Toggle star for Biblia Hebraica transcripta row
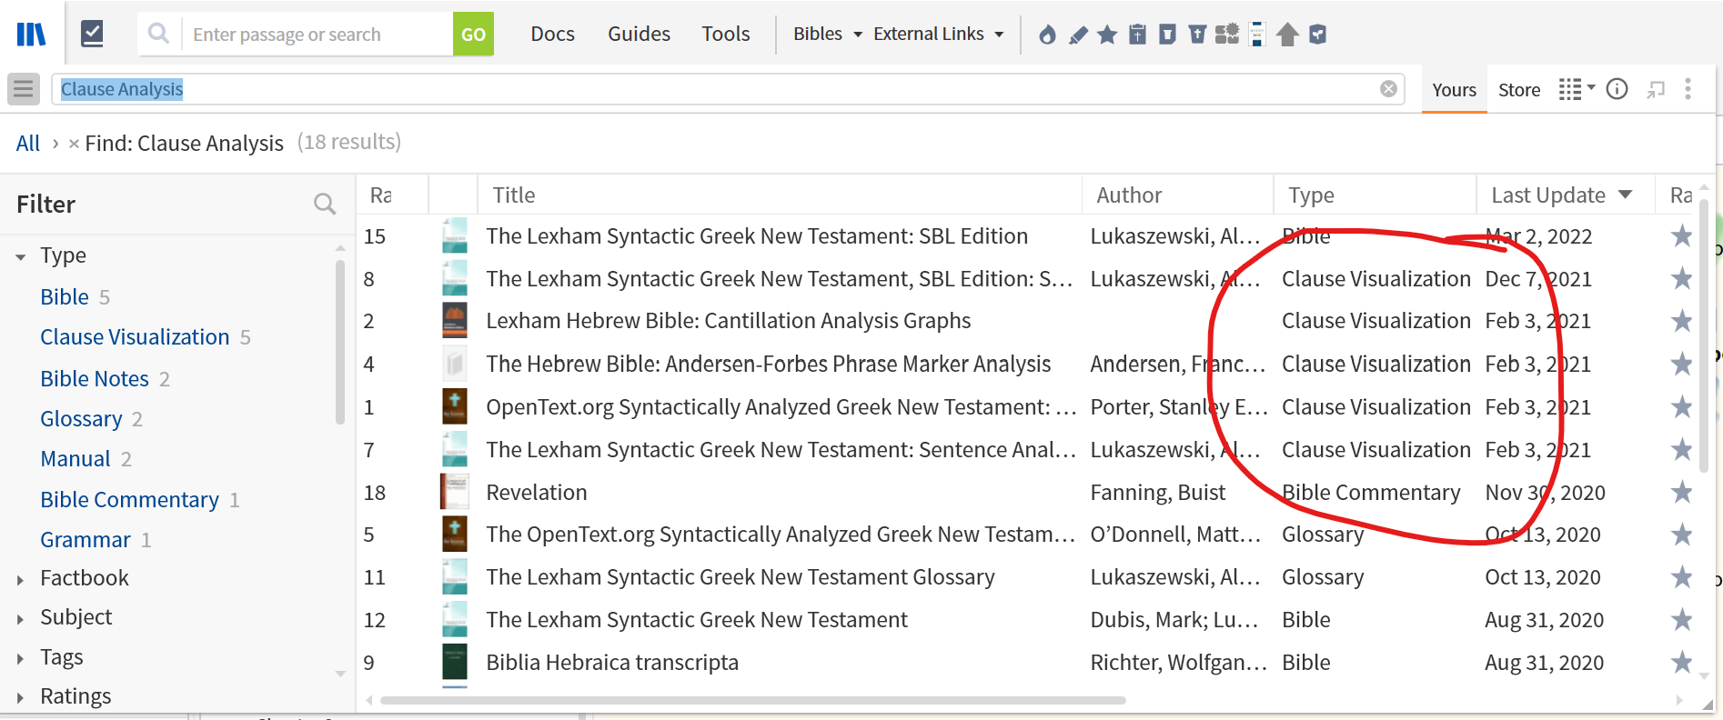Image resolution: width=1723 pixels, height=720 pixels. coord(1681,663)
